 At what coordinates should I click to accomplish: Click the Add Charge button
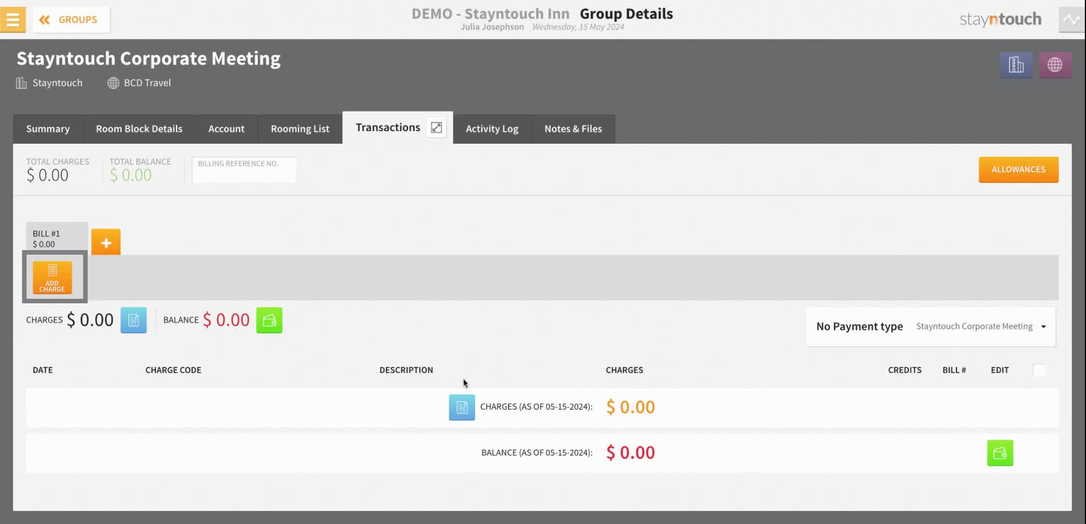(x=52, y=277)
